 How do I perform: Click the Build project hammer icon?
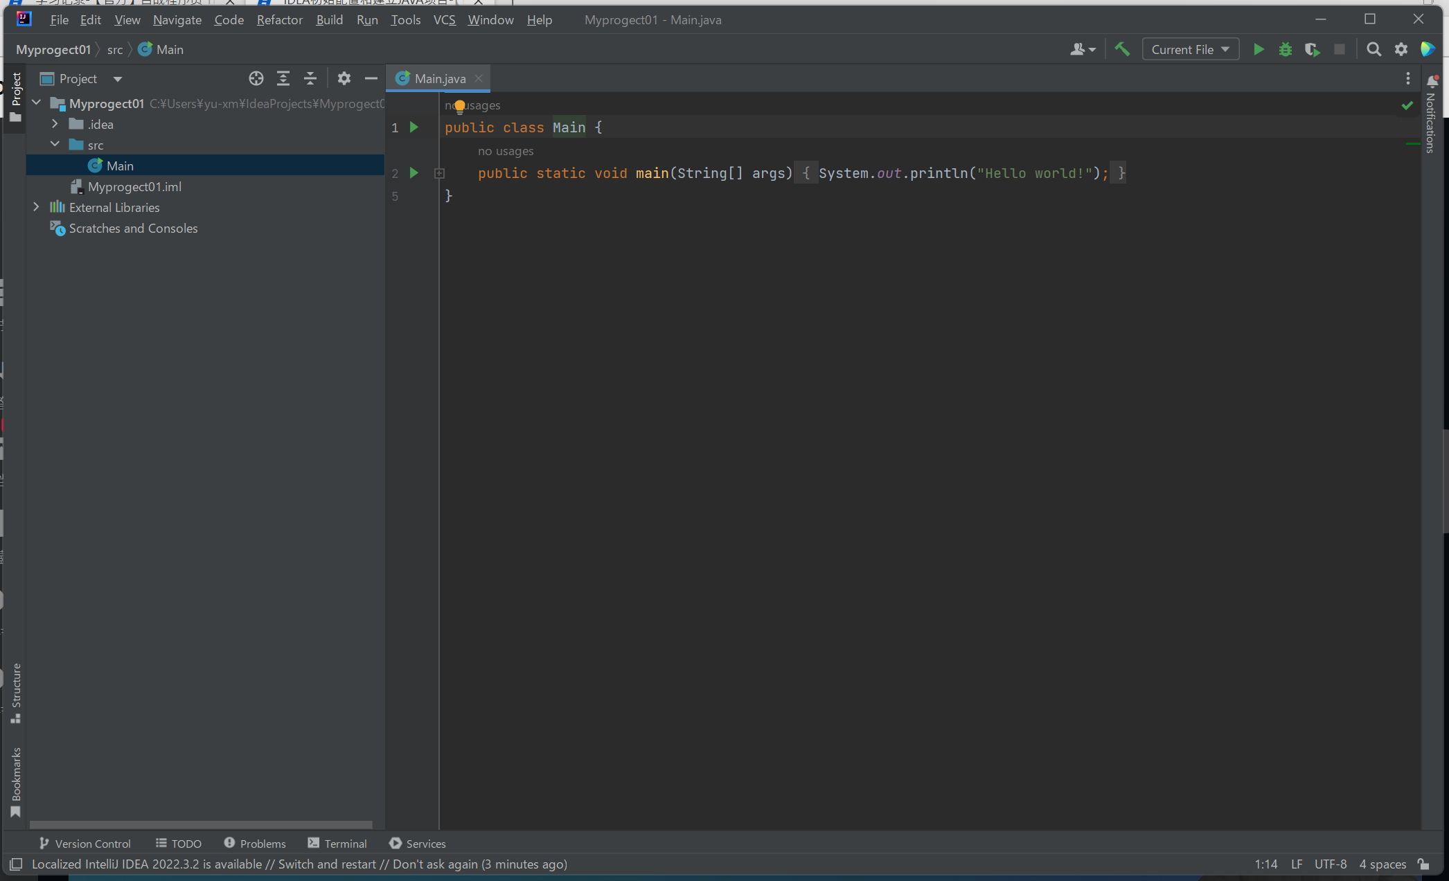(1122, 49)
